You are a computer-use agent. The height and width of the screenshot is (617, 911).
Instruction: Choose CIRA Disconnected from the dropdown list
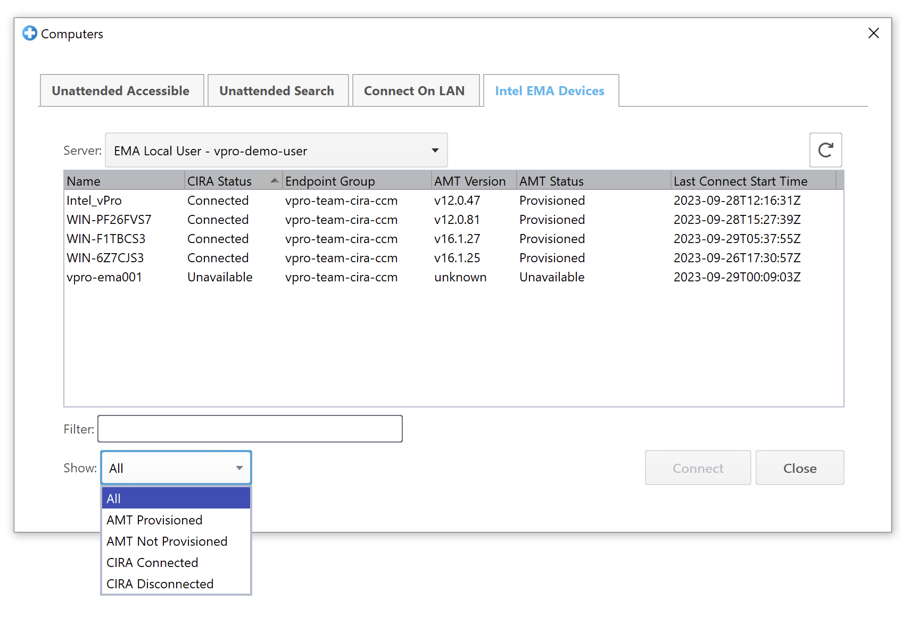tap(160, 583)
